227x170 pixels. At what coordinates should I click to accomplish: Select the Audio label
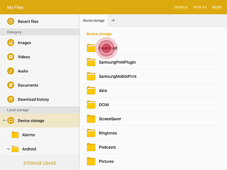click(x=23, y=71)
